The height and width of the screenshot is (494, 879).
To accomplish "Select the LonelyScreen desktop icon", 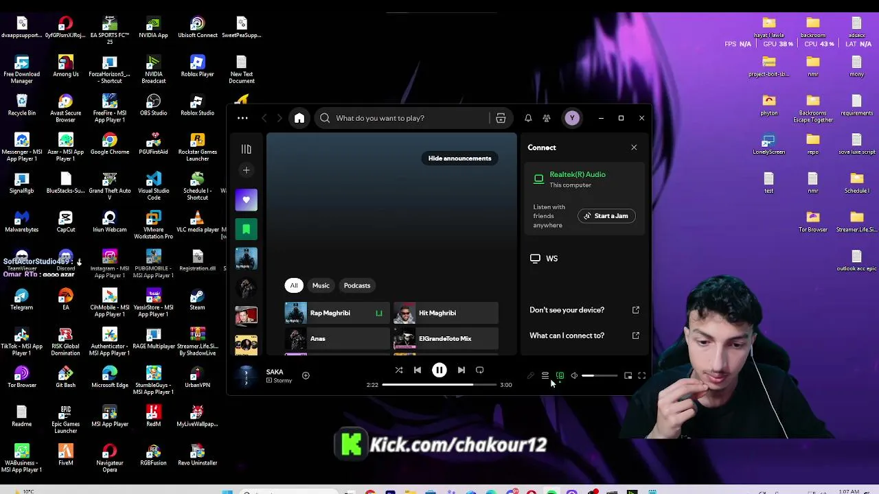I will (769, 144).
